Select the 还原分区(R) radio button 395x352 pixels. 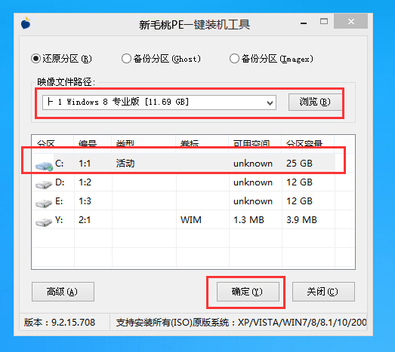click(x=35, y=59)
